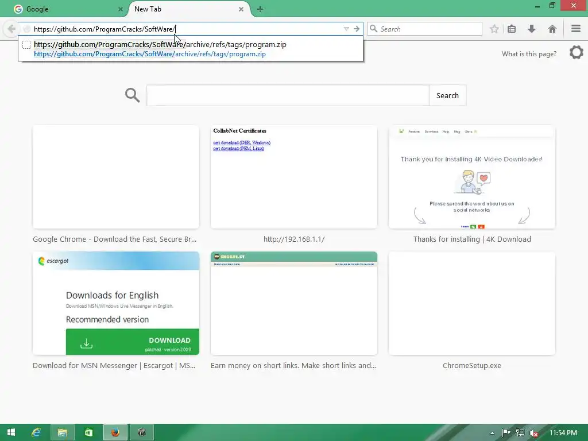Screen dimensions: 588x441
Task: Go to the Home page icon
Action: (552, 29)
